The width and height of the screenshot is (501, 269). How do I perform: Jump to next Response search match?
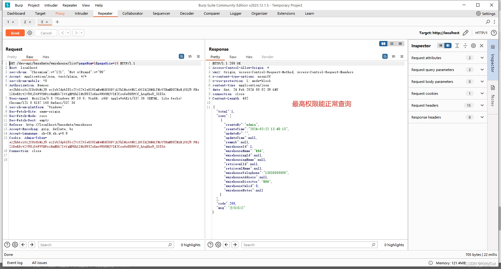(235, 245)
